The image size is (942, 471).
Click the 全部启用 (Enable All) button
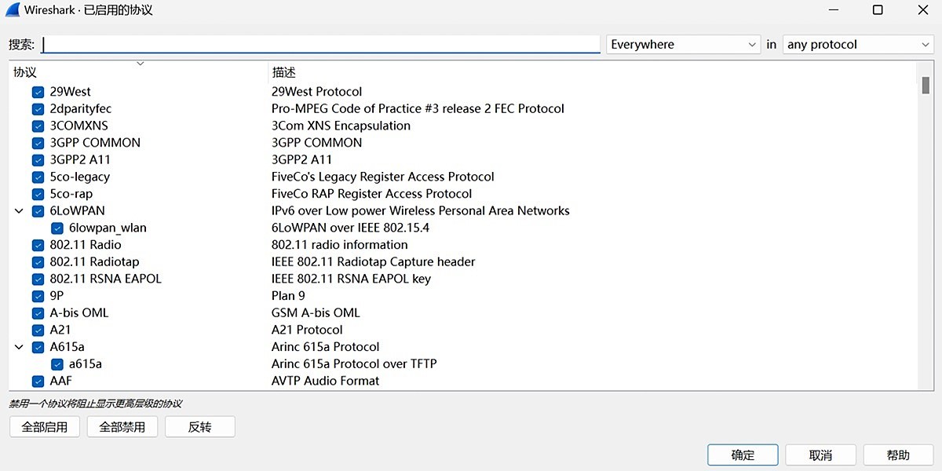[44, 426]
